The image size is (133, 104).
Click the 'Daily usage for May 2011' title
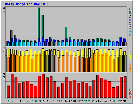pyautogui.click(x=27, y=4)
